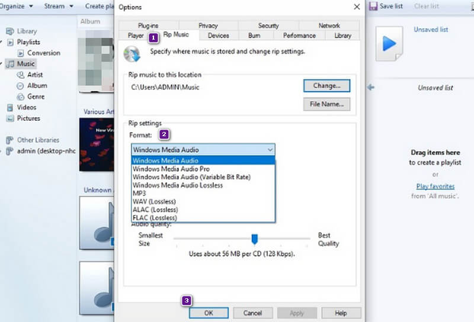Click the Music note icon in sidebar
Screen dimensions: 474x322
click(10, 64)
